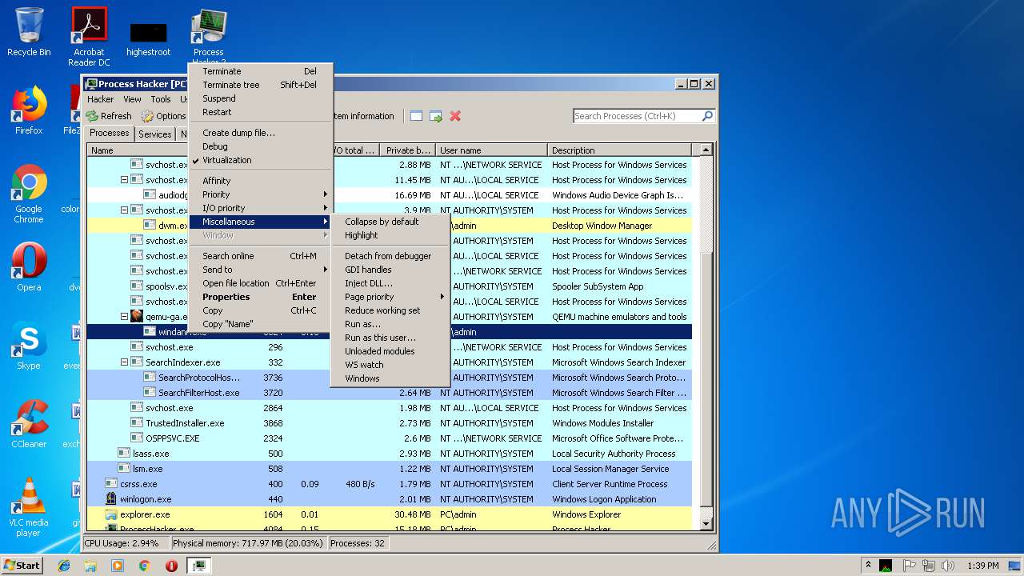
Task: Choose Search online menu entry
Action: point(260,256)
